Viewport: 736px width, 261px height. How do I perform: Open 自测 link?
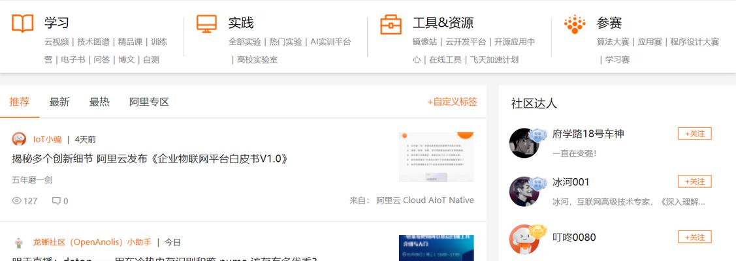(x=151, y=59)
